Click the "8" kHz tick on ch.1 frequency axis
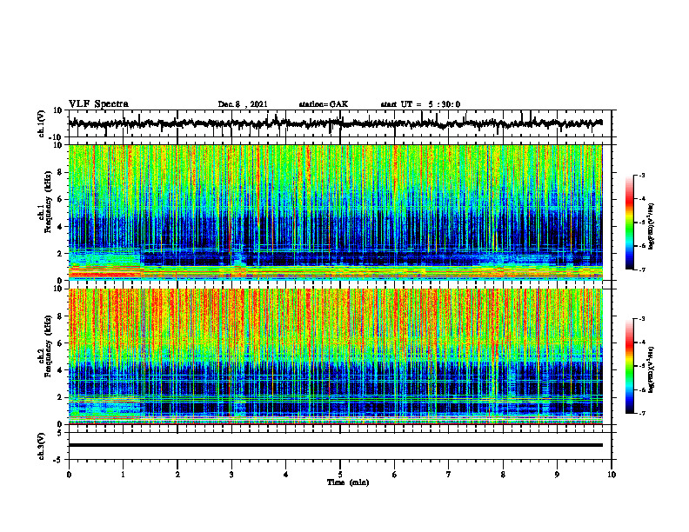Screen dimensions: 689x532 pos(61,172)
